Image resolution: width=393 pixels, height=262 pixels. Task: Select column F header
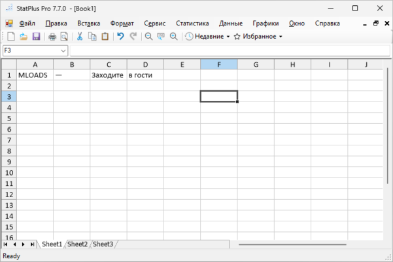[x=219, y=64]
